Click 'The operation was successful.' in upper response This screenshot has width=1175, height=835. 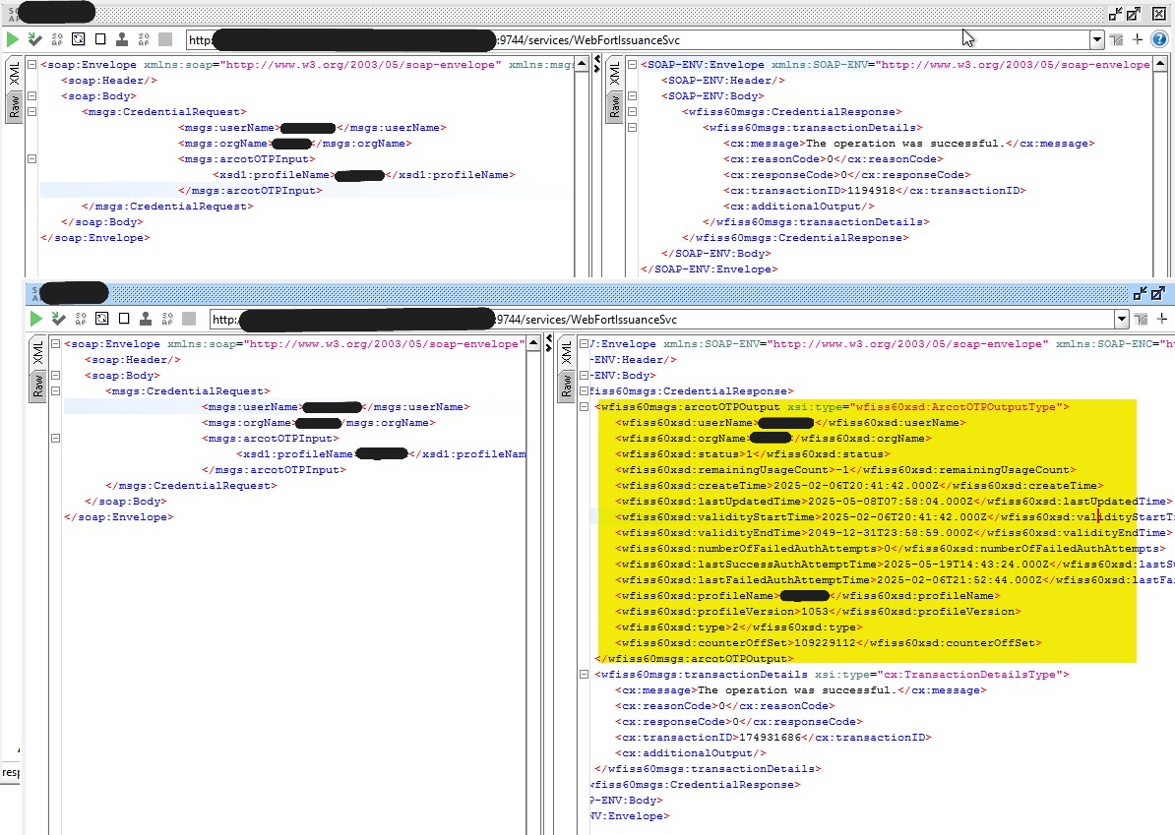pyautogui.click(x=904, y=143)
